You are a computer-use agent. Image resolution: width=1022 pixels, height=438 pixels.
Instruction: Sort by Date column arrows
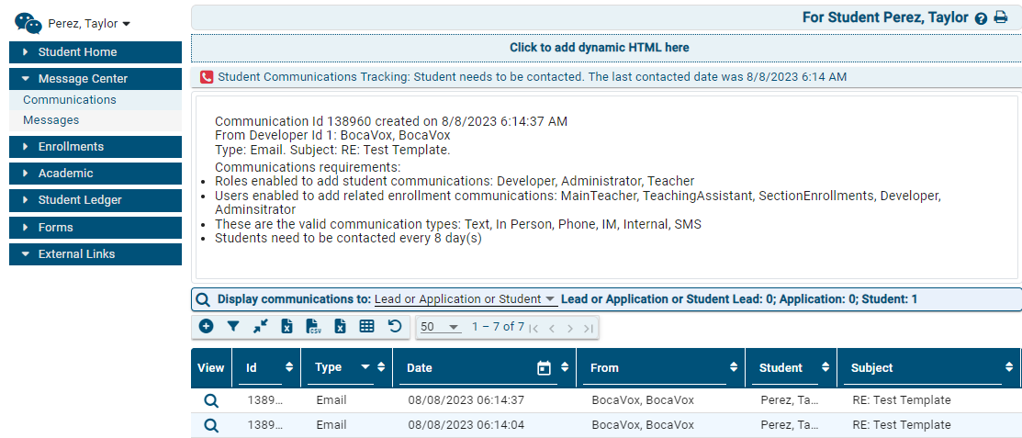click(565, 367)
